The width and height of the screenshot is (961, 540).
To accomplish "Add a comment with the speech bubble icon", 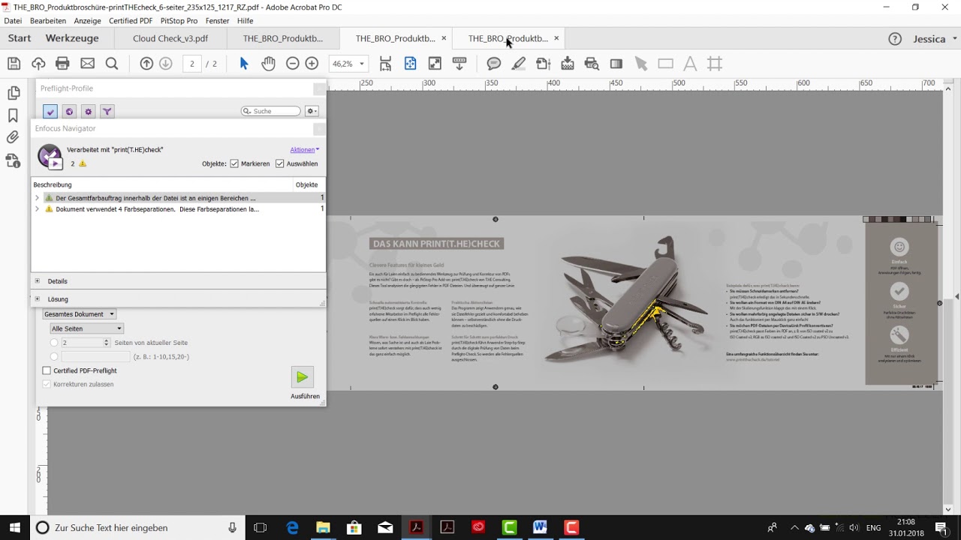I will pyautogui.click(x=494, y=64).
